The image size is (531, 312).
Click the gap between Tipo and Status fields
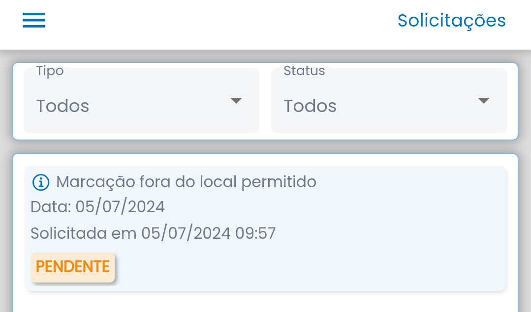tap(265, 101)
